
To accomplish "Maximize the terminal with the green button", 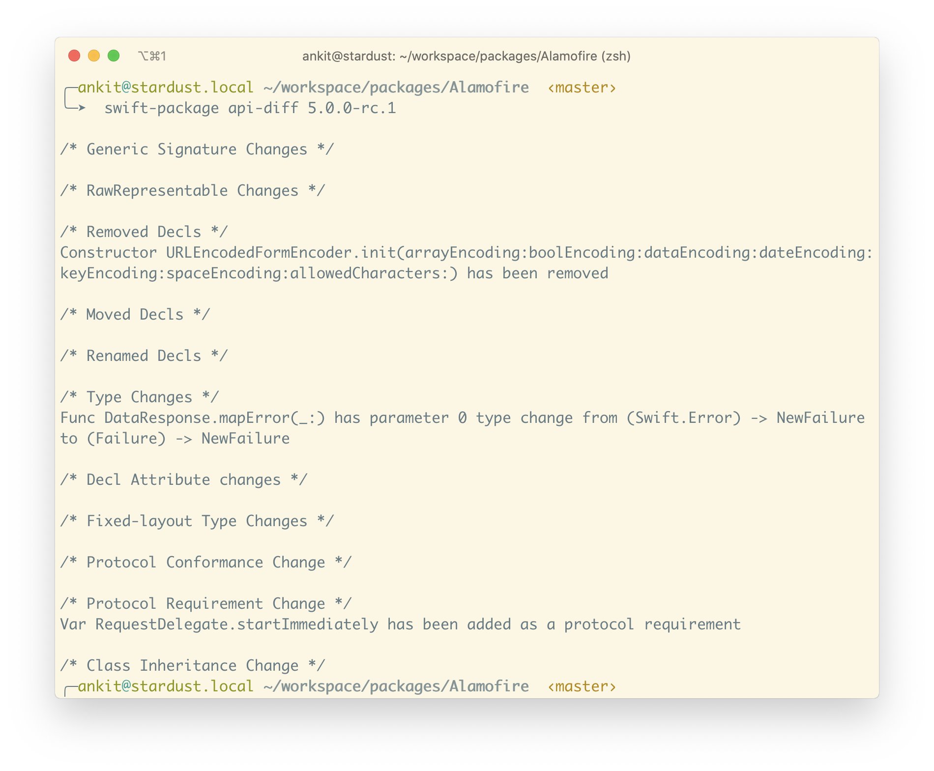I will pyautogui.click(x=114, y=56).
